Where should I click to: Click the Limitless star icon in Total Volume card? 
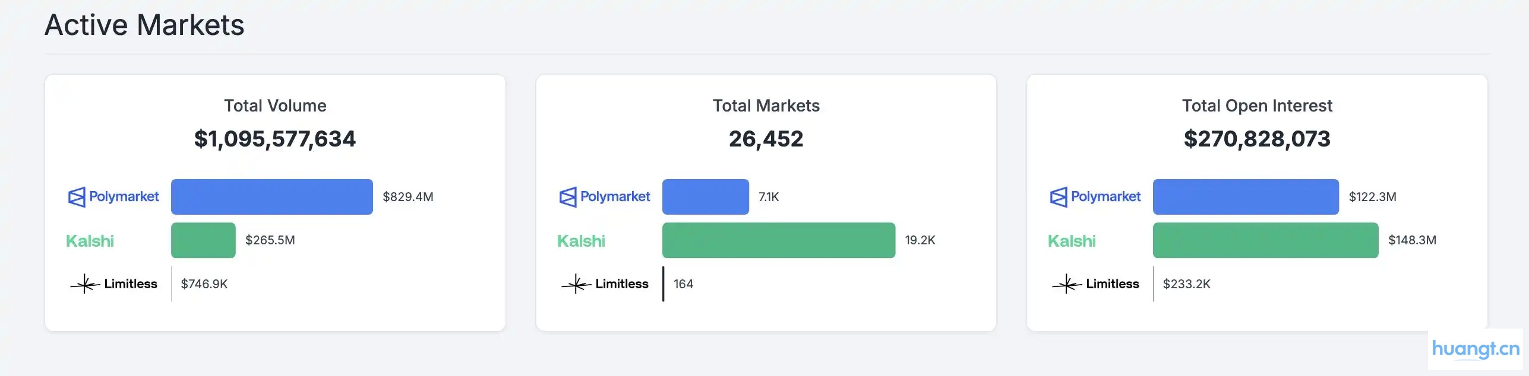pyautogui.click(x=84, y=283)
